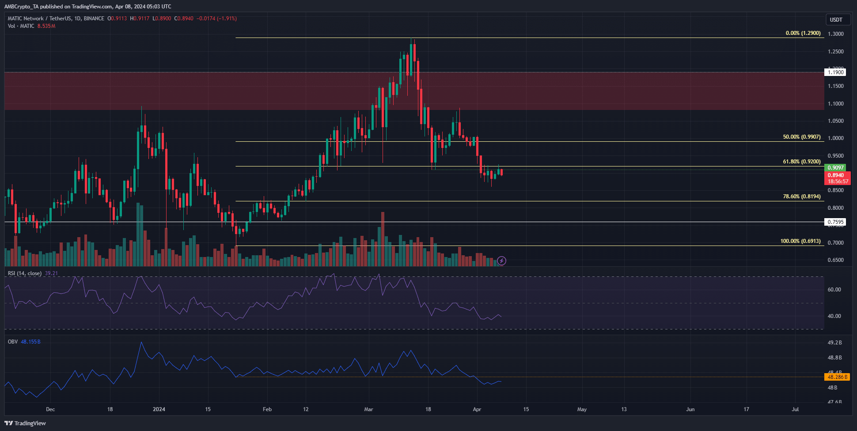Click the Dec label on time axis
Screen dimensions: 857x431
click(x=50, y=409)
